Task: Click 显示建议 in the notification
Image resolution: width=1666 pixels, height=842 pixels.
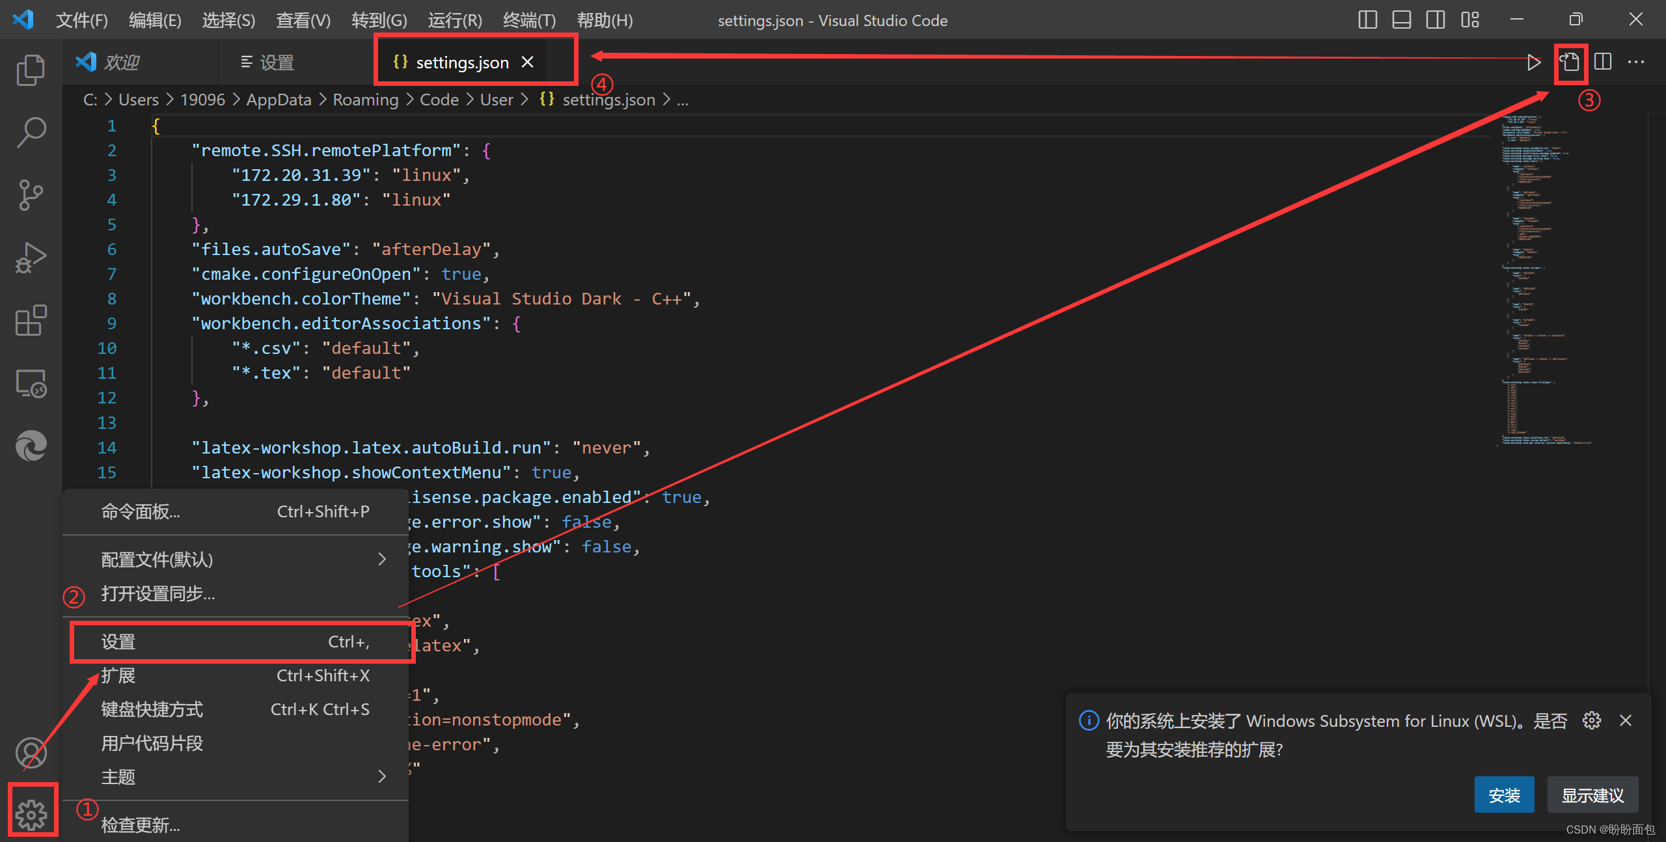Action: (1592, 794)
